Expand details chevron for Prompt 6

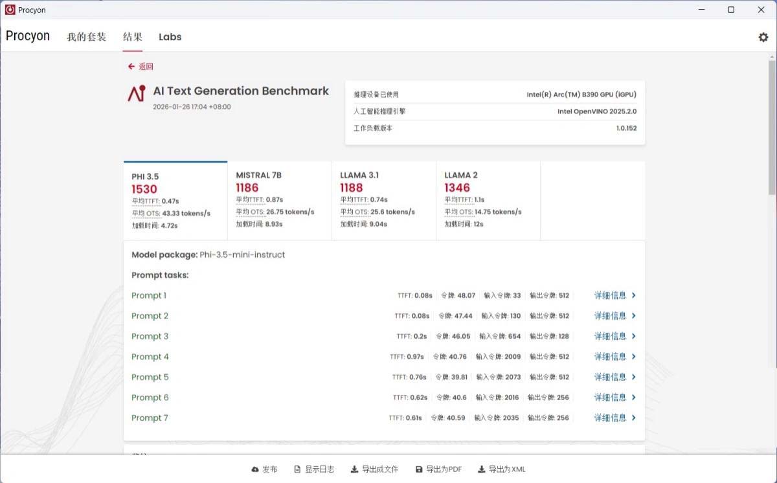pyautogui.click(x=634, y=398)
